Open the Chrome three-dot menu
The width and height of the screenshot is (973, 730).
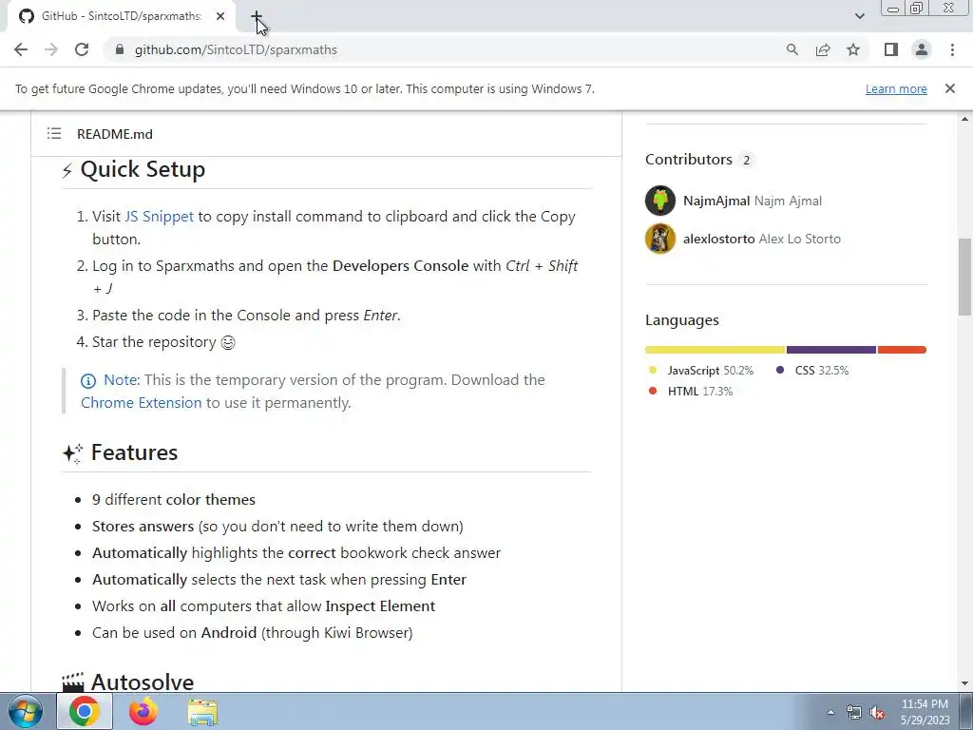(952, 49)
